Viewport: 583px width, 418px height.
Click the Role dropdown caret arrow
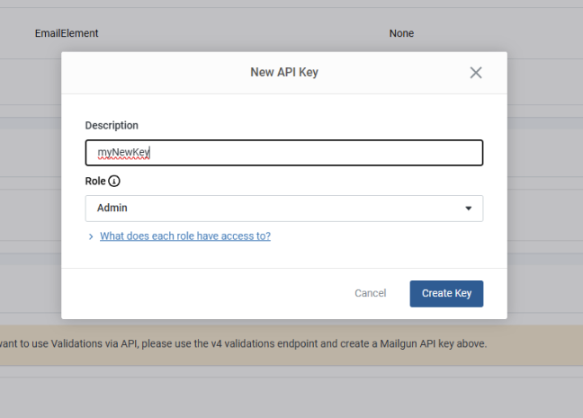469,209
